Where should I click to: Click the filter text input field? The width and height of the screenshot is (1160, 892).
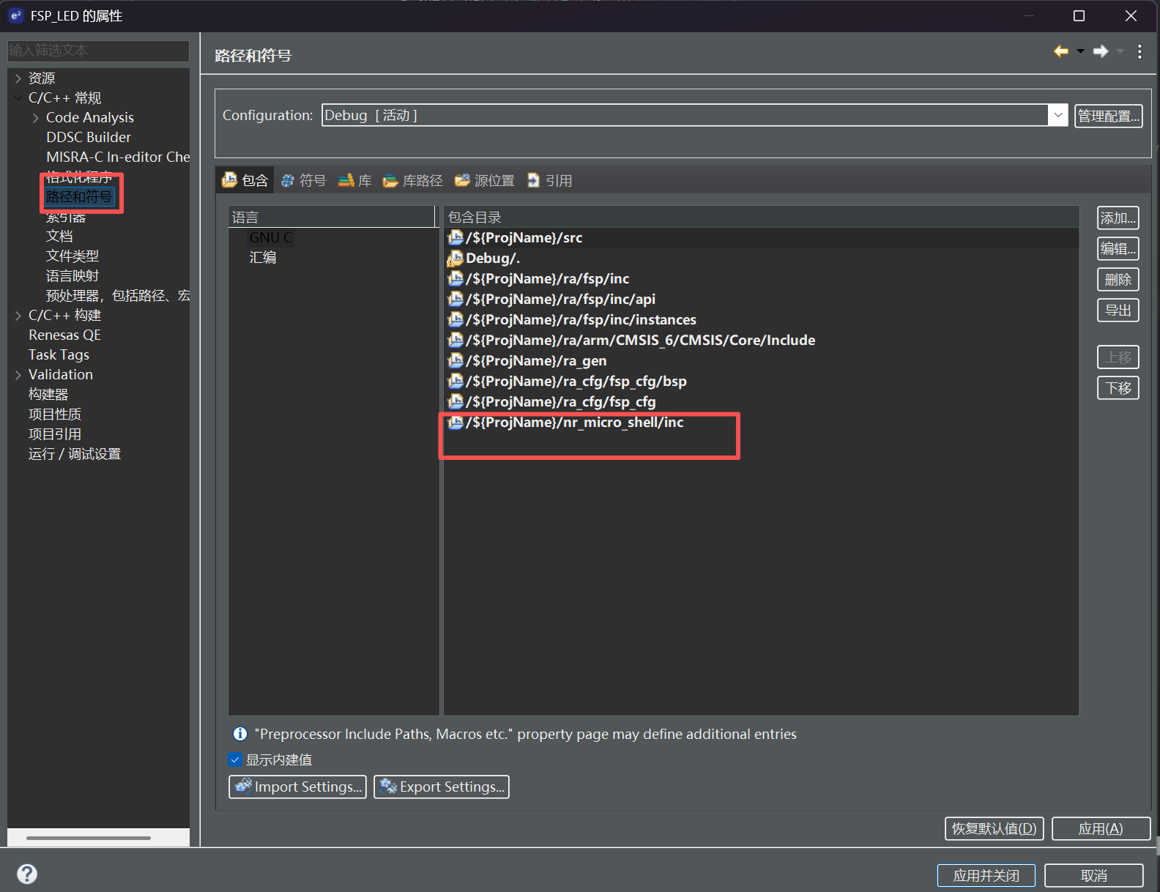point(98,51)
